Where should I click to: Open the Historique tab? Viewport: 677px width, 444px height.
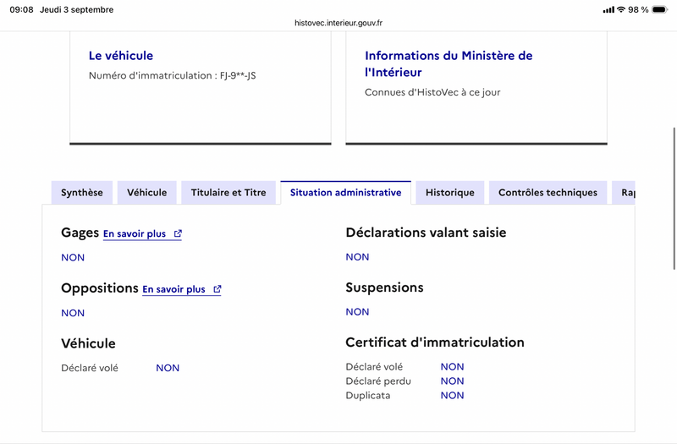[x=450, y=193]
